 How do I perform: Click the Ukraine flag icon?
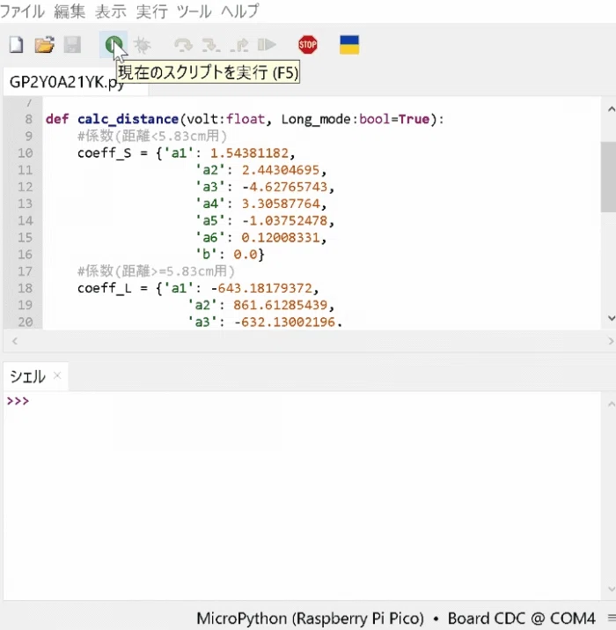[x=349, y=45]
